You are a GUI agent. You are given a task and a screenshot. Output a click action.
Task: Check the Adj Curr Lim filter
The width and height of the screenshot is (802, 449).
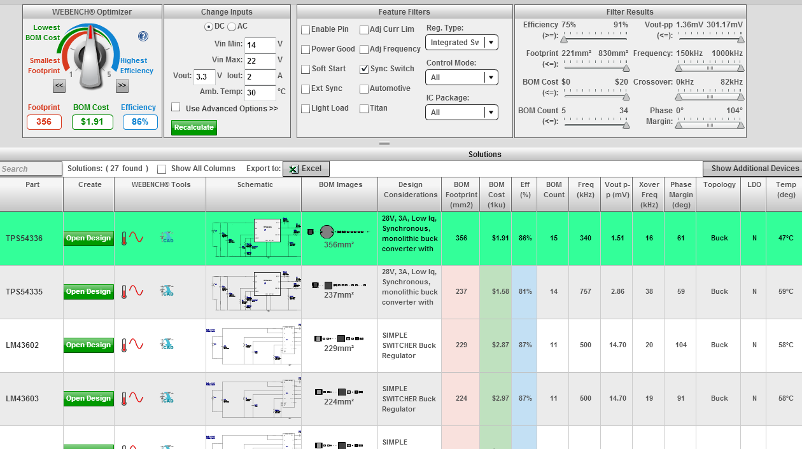tap(364, 30)
